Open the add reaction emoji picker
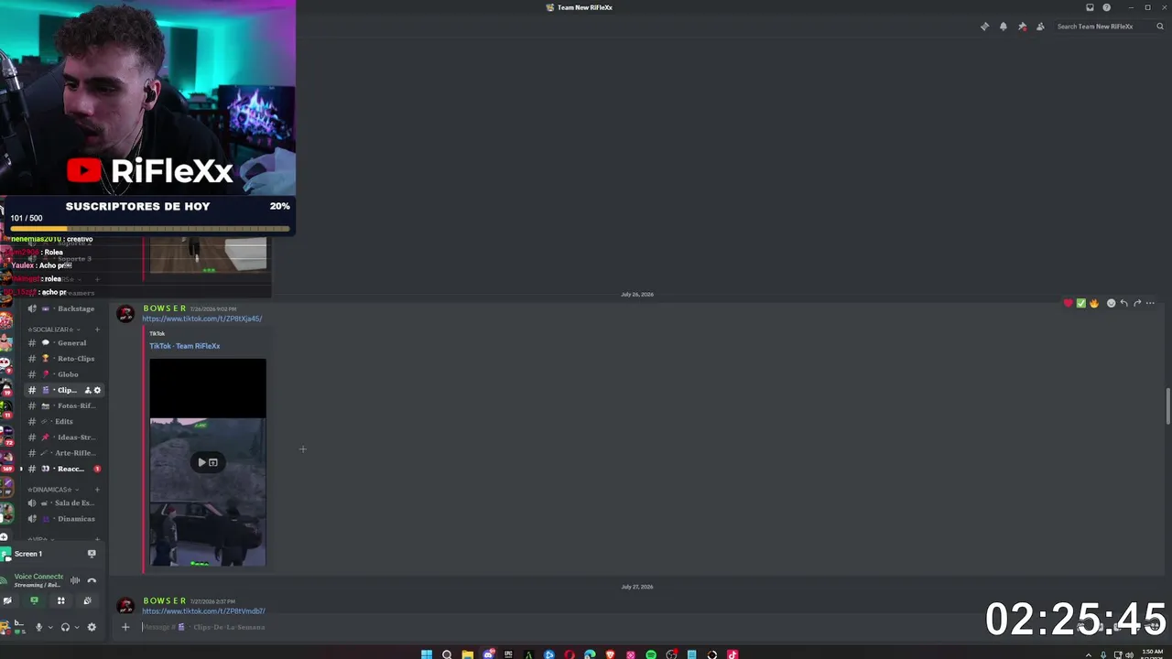The height and width of the screenshot is (659, 1172). 1111,303
